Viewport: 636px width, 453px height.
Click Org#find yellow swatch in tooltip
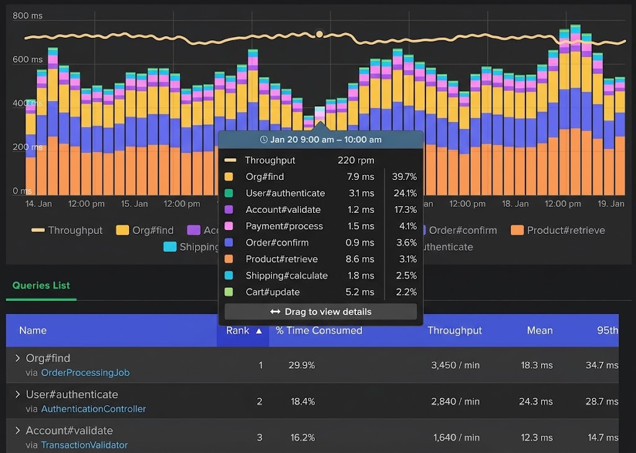tap(229, 177)
